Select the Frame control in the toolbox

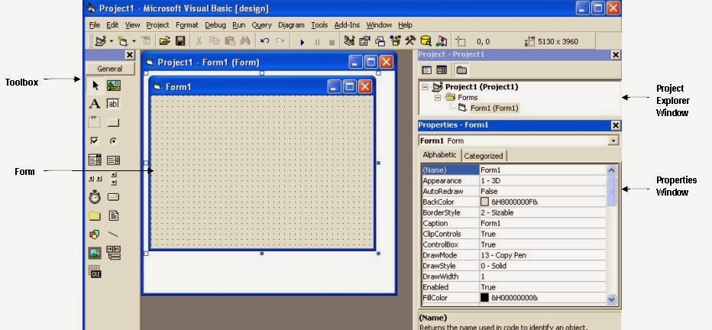[95, 122]
